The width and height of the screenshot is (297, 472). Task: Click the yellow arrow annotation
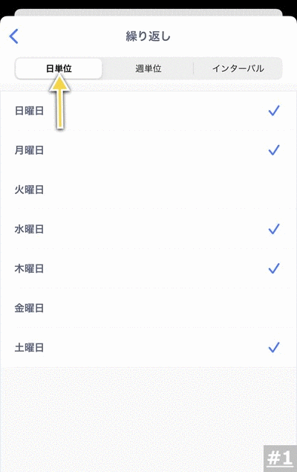click(60, 103)
